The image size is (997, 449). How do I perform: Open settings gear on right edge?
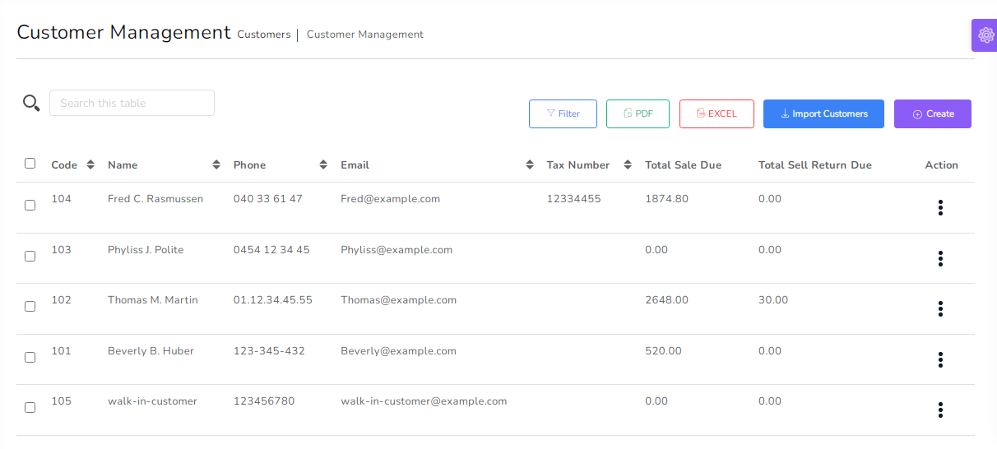[985, 35]
